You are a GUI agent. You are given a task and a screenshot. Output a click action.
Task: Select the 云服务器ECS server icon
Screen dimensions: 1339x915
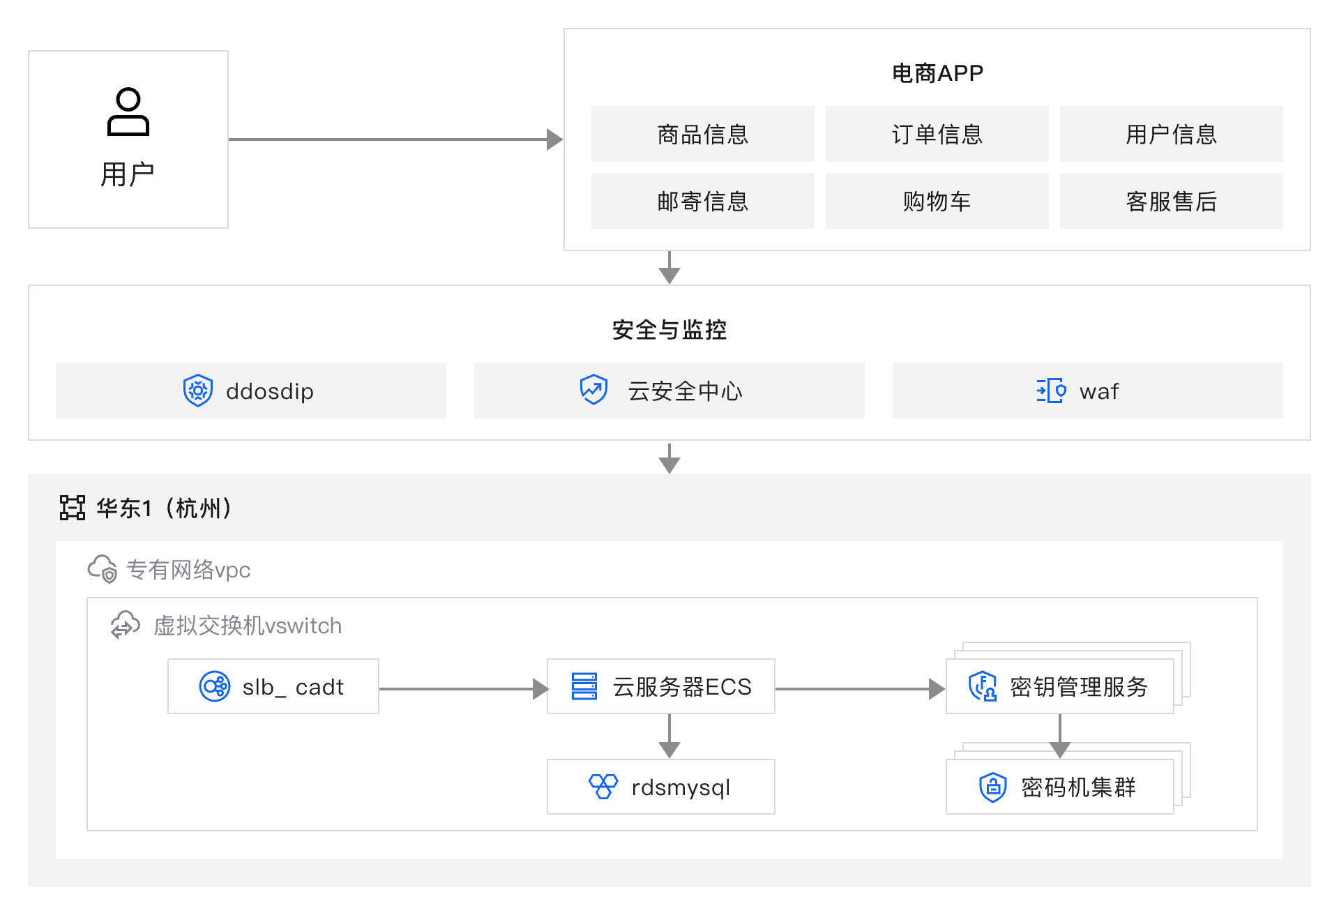tap(583, 686)
